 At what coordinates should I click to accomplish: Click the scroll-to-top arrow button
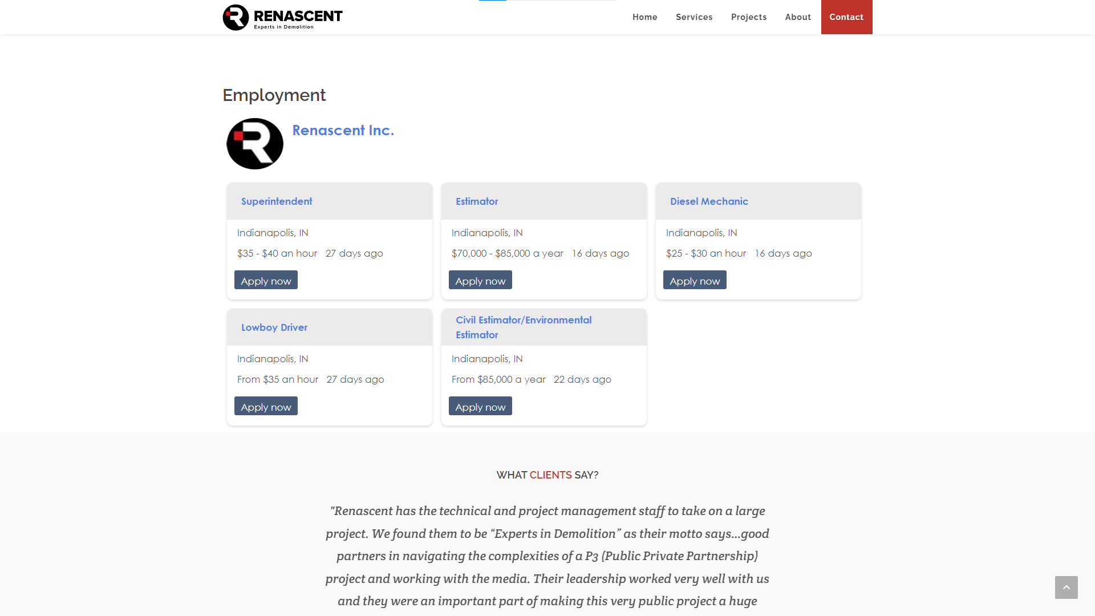(1067, 587)
